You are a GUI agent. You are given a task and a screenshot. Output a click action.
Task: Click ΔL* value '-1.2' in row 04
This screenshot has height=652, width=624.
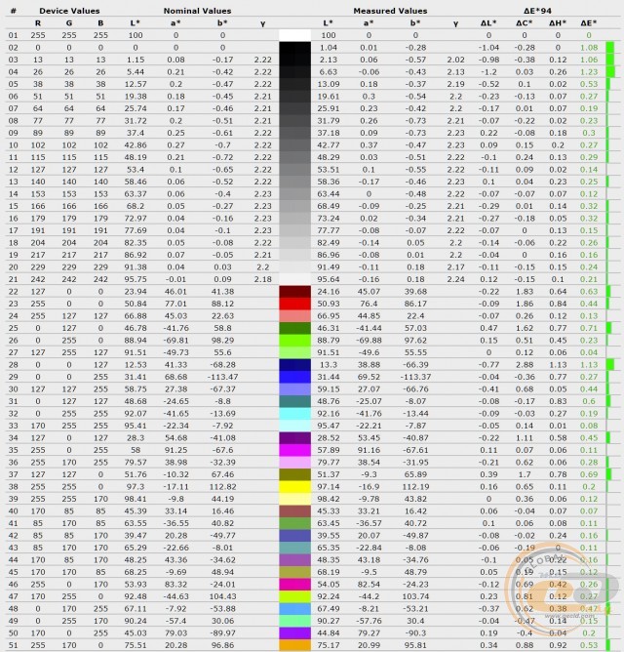coord(488,72)
